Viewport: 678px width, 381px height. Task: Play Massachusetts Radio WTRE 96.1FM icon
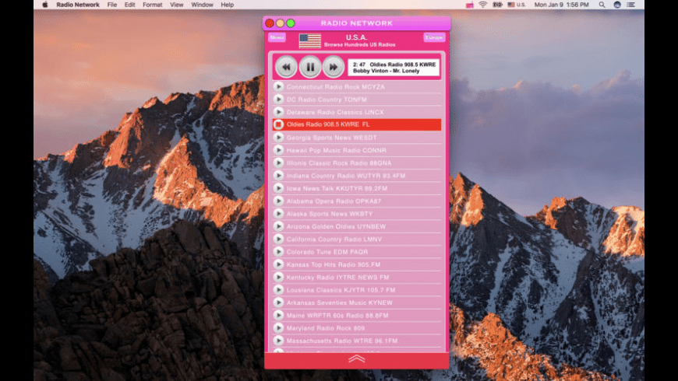pos(278,341)
